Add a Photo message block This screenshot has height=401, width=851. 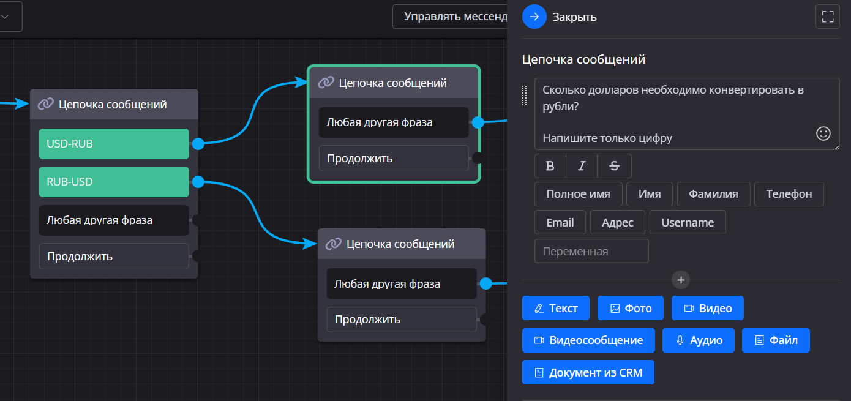(631, 308)
